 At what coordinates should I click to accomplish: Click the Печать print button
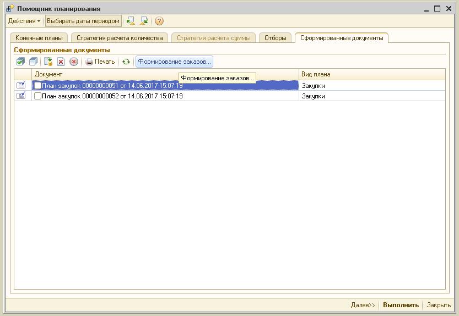(x=100, y=62)
